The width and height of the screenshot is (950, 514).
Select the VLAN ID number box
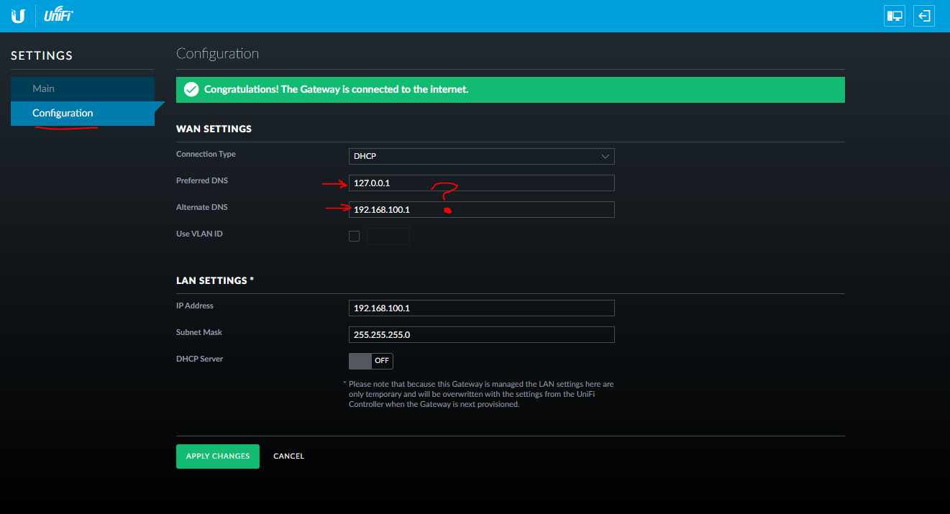[x=388, y=236]
